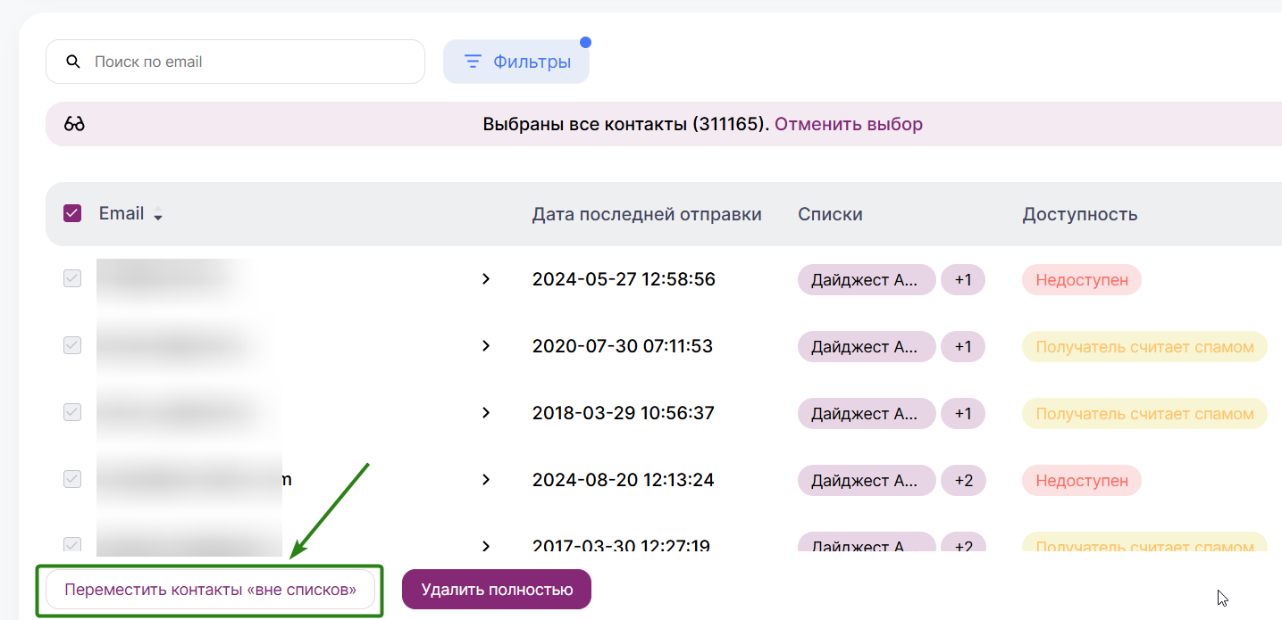Expand contact row dated 2024-05-27 12:58:56
Screen dimensions: 1282x620
pos(486,279)
